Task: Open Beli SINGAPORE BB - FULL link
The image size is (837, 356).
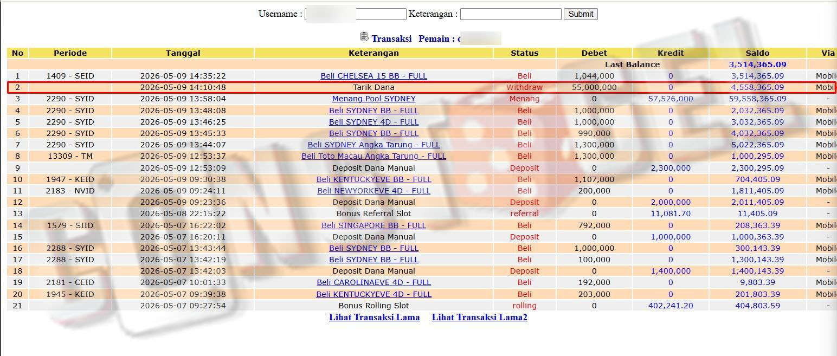Action: click(x=374, y=225)
